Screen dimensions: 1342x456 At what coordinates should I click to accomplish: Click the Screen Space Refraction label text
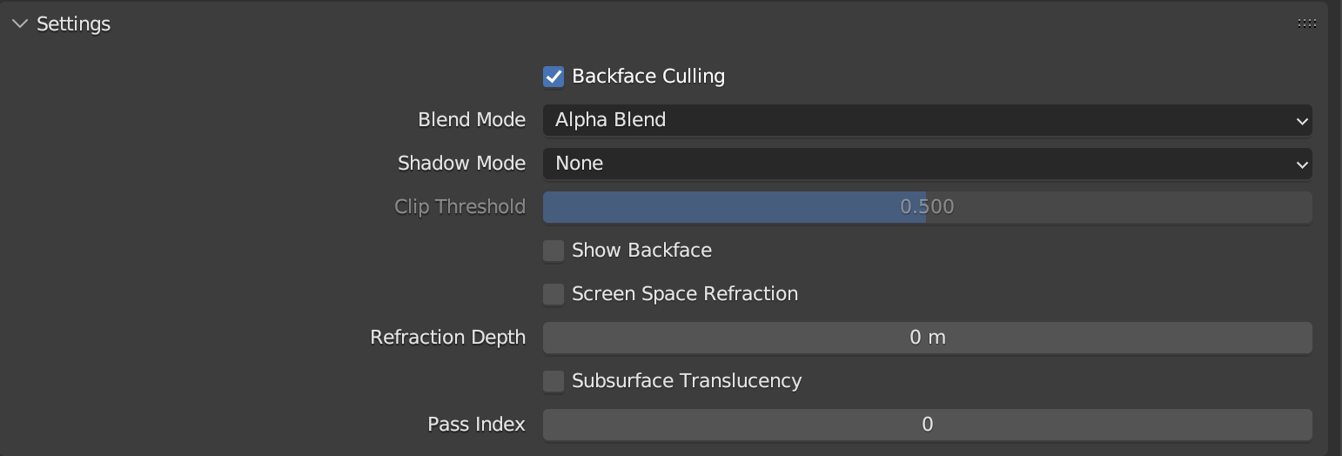click(684, 294)
